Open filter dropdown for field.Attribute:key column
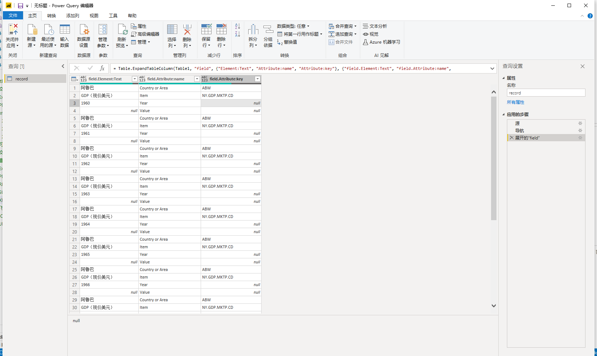597x356 pixels. point(258,79)
